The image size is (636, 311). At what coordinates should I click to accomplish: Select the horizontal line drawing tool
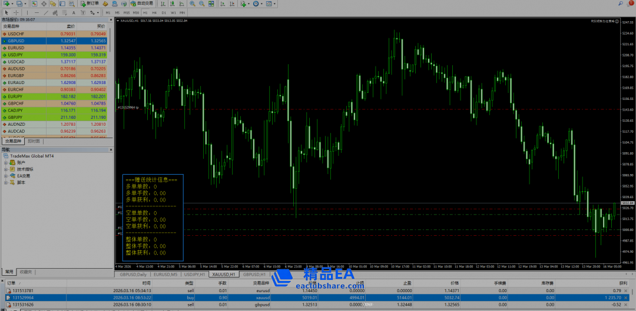37,12
